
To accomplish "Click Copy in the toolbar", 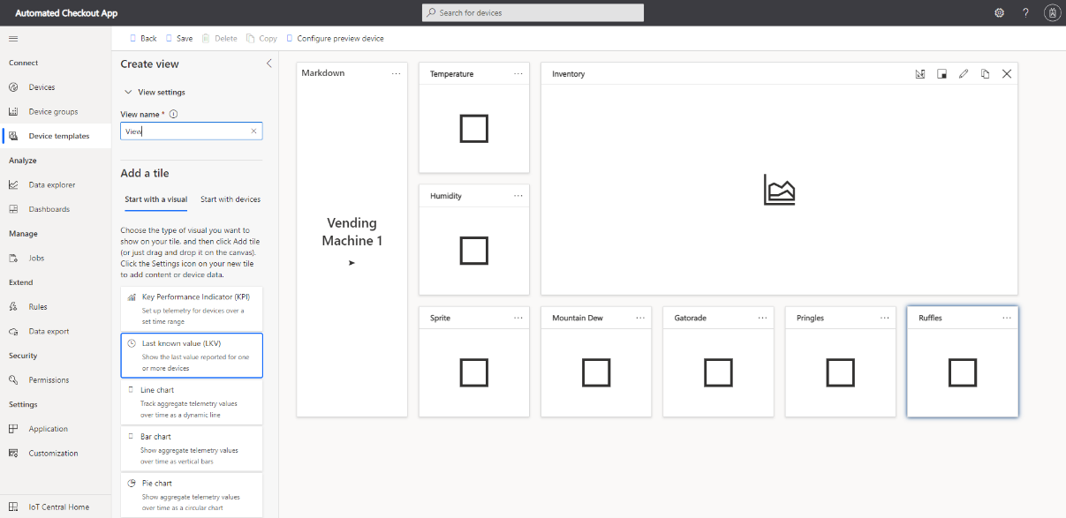I will pyautogui.click(x=262, y=38).
